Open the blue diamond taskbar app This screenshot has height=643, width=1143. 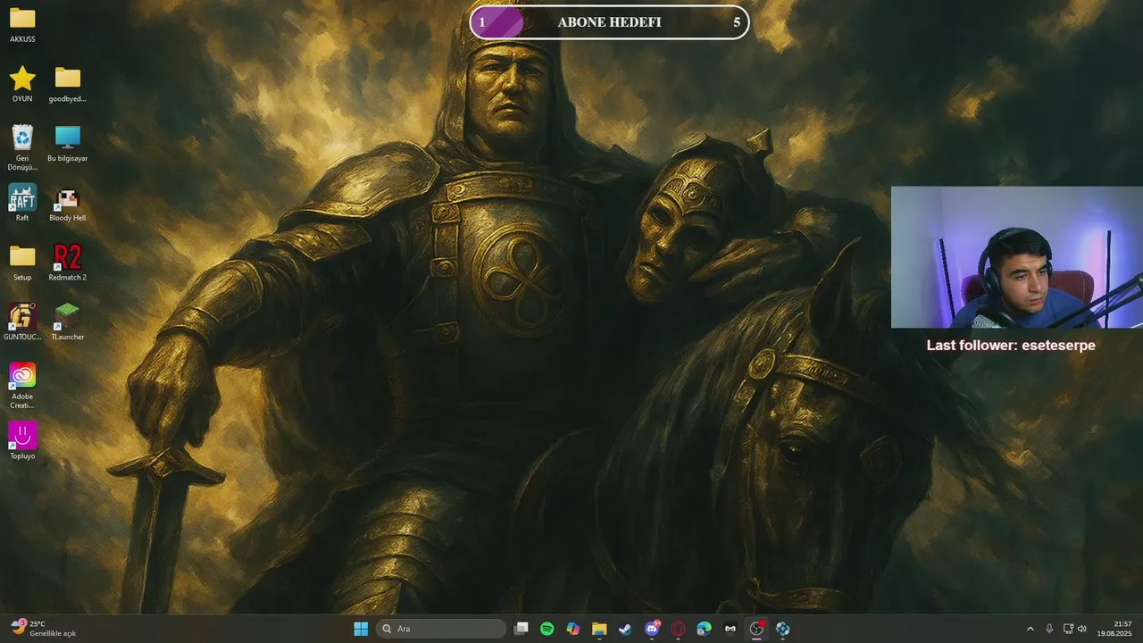[x=783, y=629]
